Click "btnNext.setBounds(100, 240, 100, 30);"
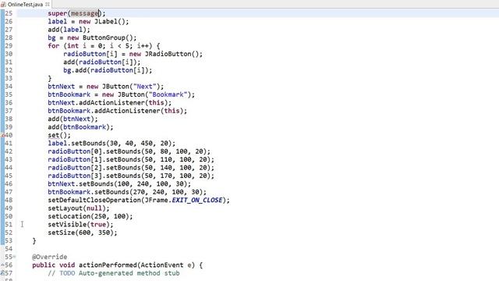The width and height of the screenshot is (499, 281). pos(119,184)
